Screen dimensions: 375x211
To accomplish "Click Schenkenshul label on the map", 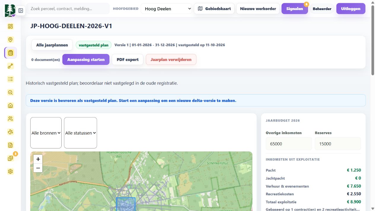I will (x=217, y=163).
